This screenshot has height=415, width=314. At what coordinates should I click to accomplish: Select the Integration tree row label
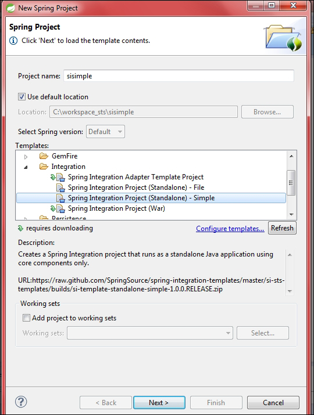tap(69, 167)
